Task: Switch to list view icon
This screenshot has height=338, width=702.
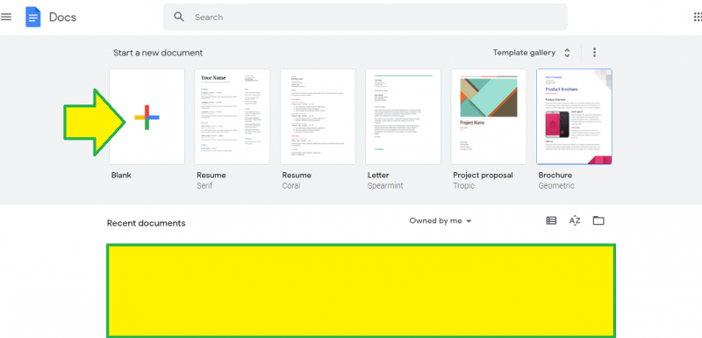Action: point(551,220)
